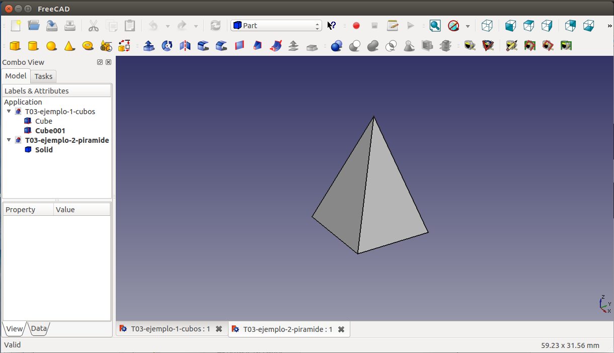The image size is (614, 353).
Task: Click the Revolve tool icon
Action: (x=167, y=46)
